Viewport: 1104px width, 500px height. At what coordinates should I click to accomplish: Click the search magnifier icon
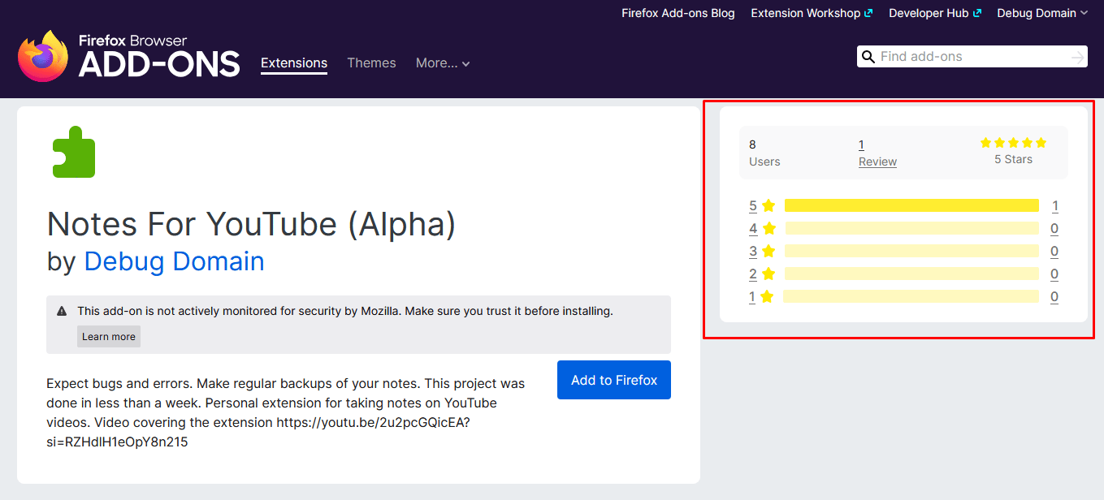click(868, 57)
